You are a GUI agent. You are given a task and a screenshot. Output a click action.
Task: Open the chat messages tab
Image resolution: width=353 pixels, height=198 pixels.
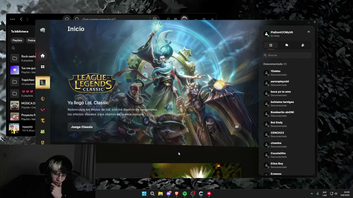coord(287,45)
